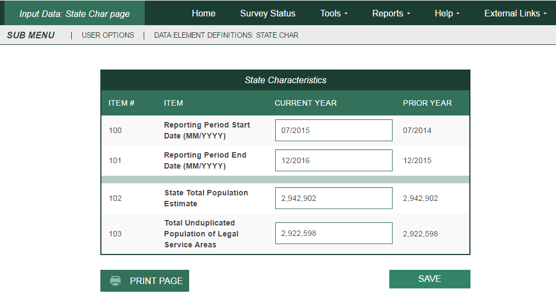Save the State Characteristics form
Viewport: 556px width, 295px height.
pos(429,279)
